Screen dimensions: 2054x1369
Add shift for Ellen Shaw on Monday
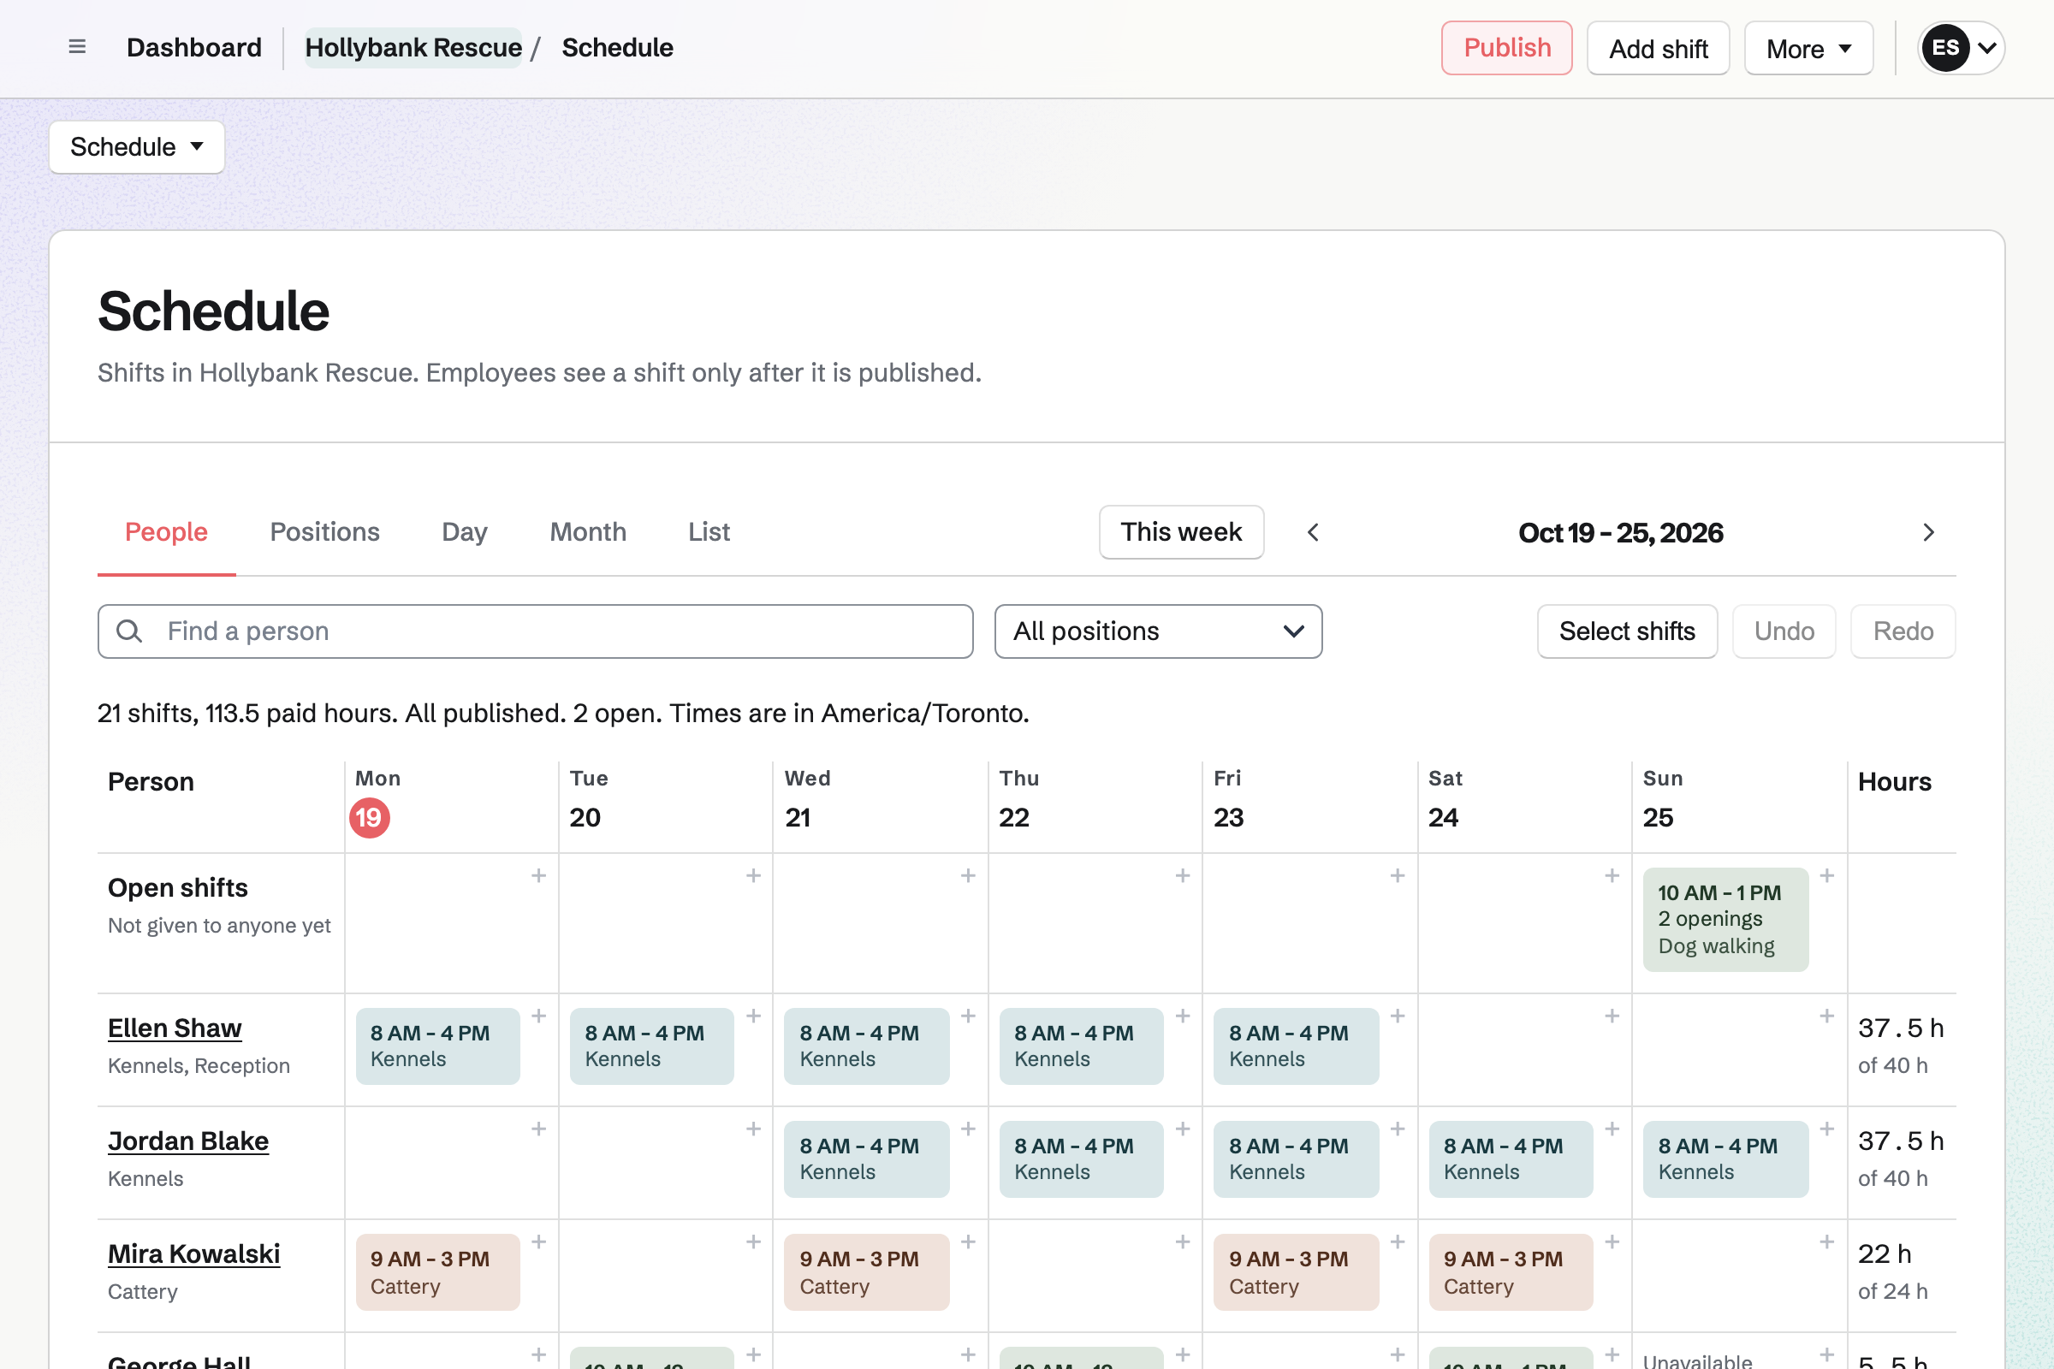pyautogui.click(x=539, y=1016)
